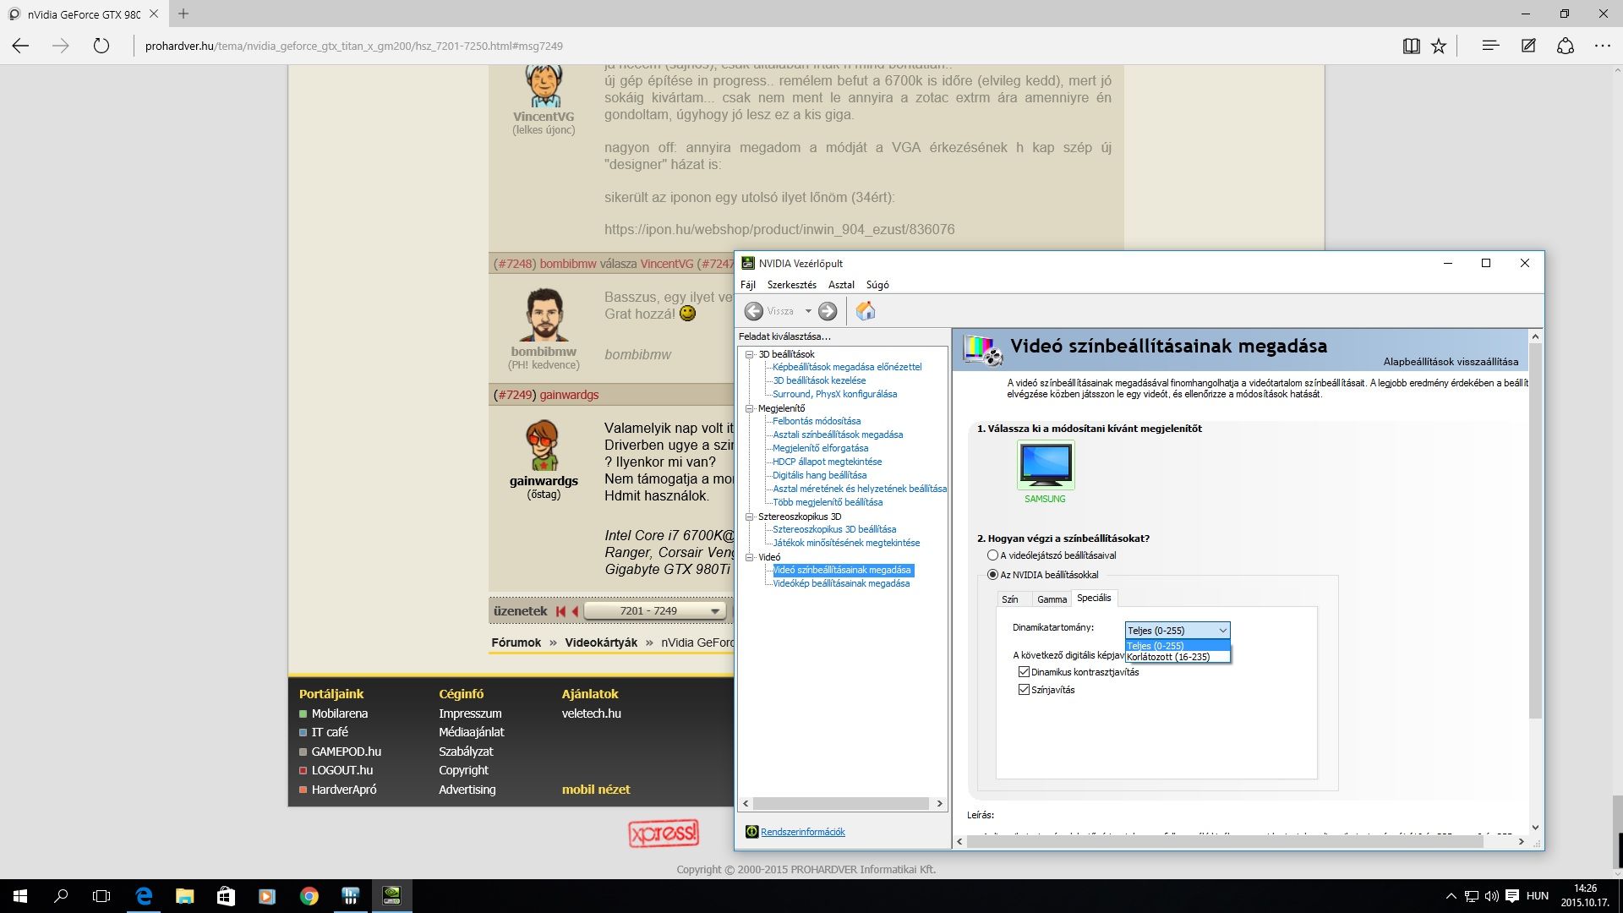Click the NVIDIA Control Panel taskbar icon
Screen dimensions: 1623x913
pyautogui.click(x=391, y=896)
